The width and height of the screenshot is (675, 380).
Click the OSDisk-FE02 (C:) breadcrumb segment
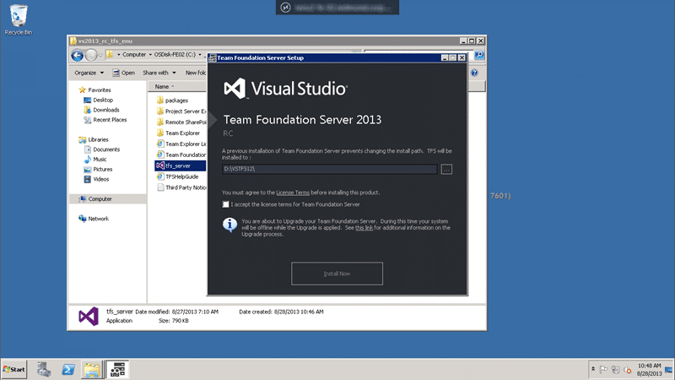pyautogui.click(x=175, y=55)
